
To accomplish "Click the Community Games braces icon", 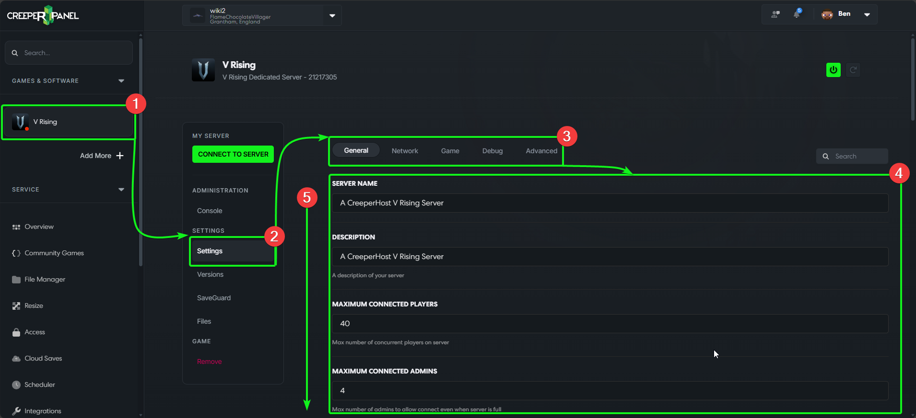I will click(16, 253).
